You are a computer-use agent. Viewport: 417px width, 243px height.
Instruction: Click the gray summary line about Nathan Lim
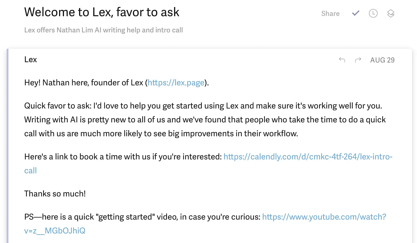(104, 30)
